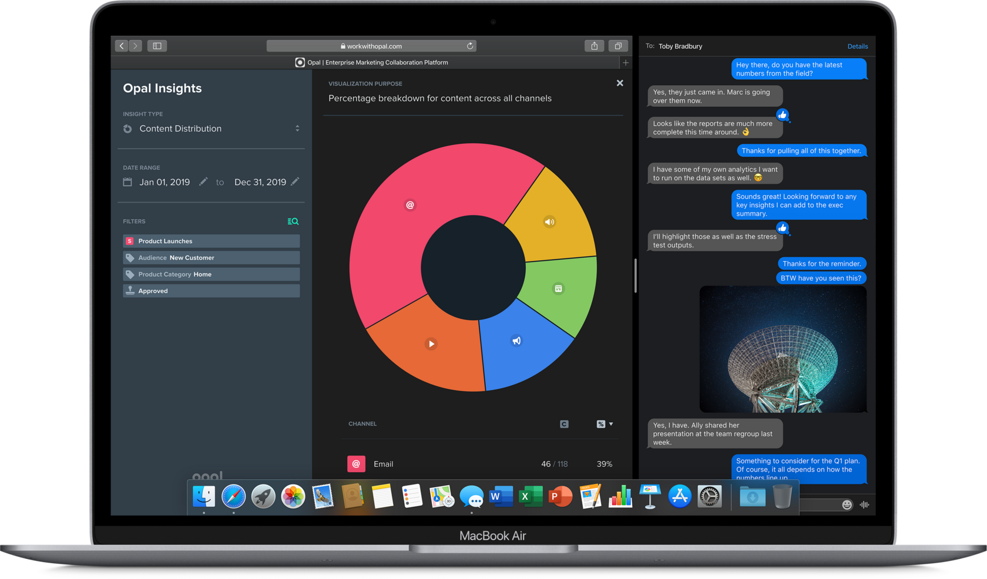Open Numbers from the dock
The image size is (987, 579).
point(620,497)
